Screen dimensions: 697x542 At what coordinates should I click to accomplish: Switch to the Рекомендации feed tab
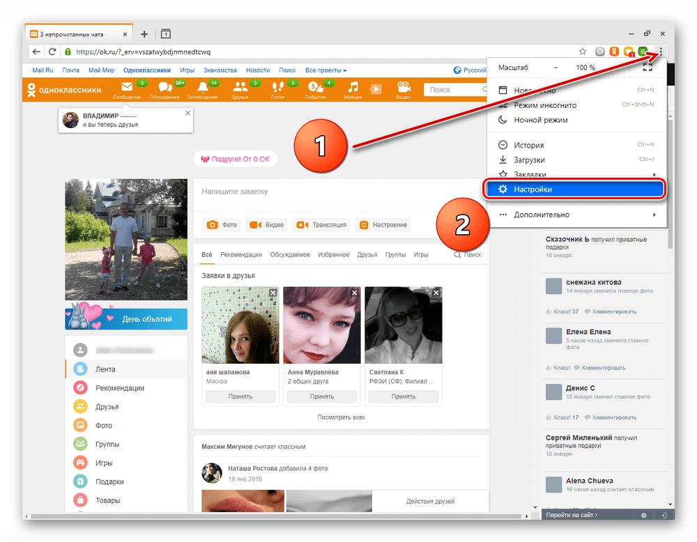point(241,255)
